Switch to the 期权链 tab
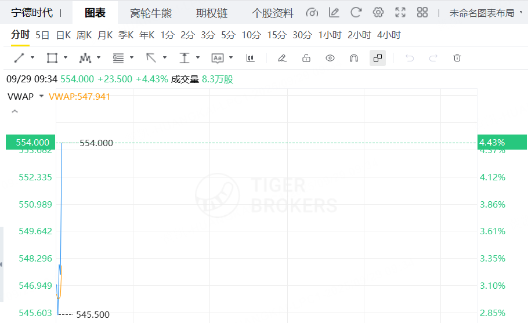528x323 pixels. (212, 13)
